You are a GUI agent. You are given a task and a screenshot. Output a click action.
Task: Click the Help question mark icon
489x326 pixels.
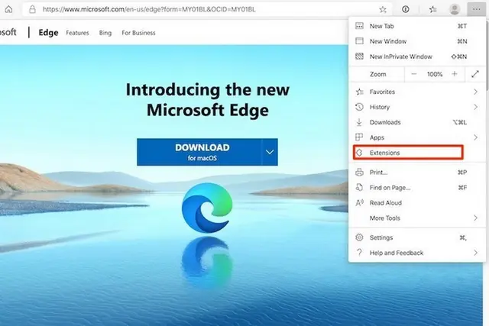tap(359, 252)
